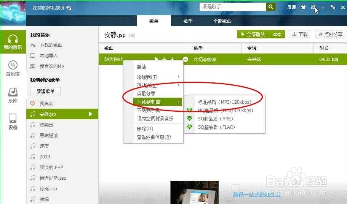Click the compact mode arrows icon

click(x=333, y=7)
